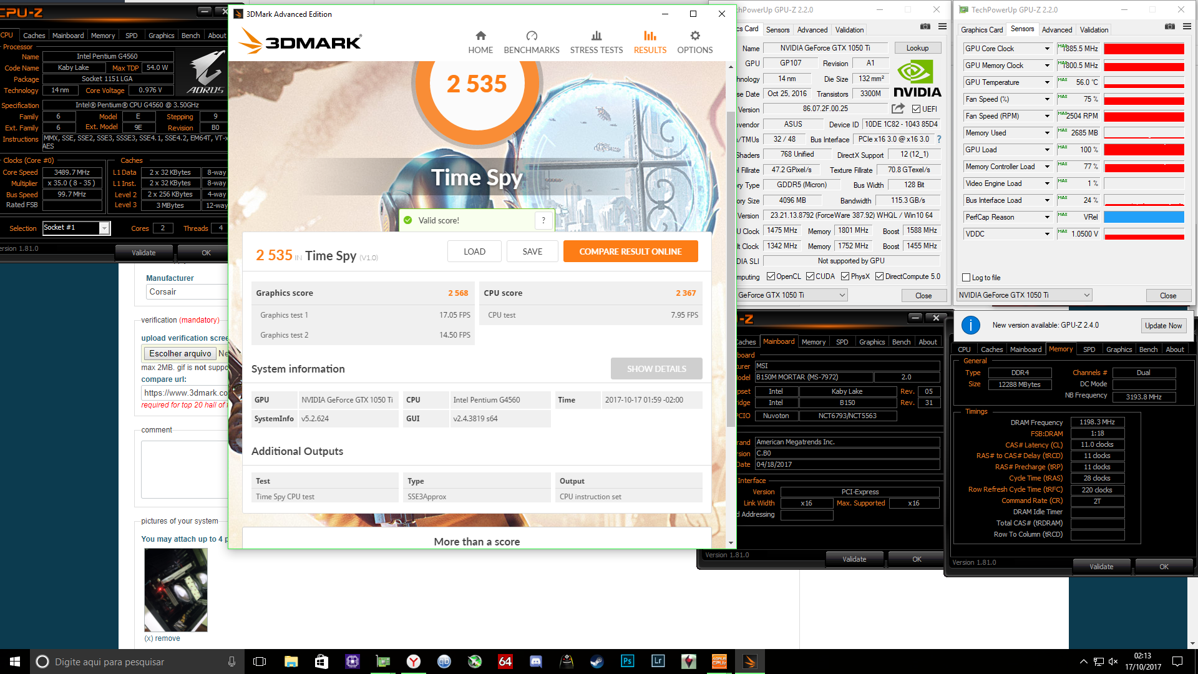The width and height of the screenshot is (1198, 674).
Task: Expand Fan Speed (%) sensor dropdown
Action: [1047, 99]
